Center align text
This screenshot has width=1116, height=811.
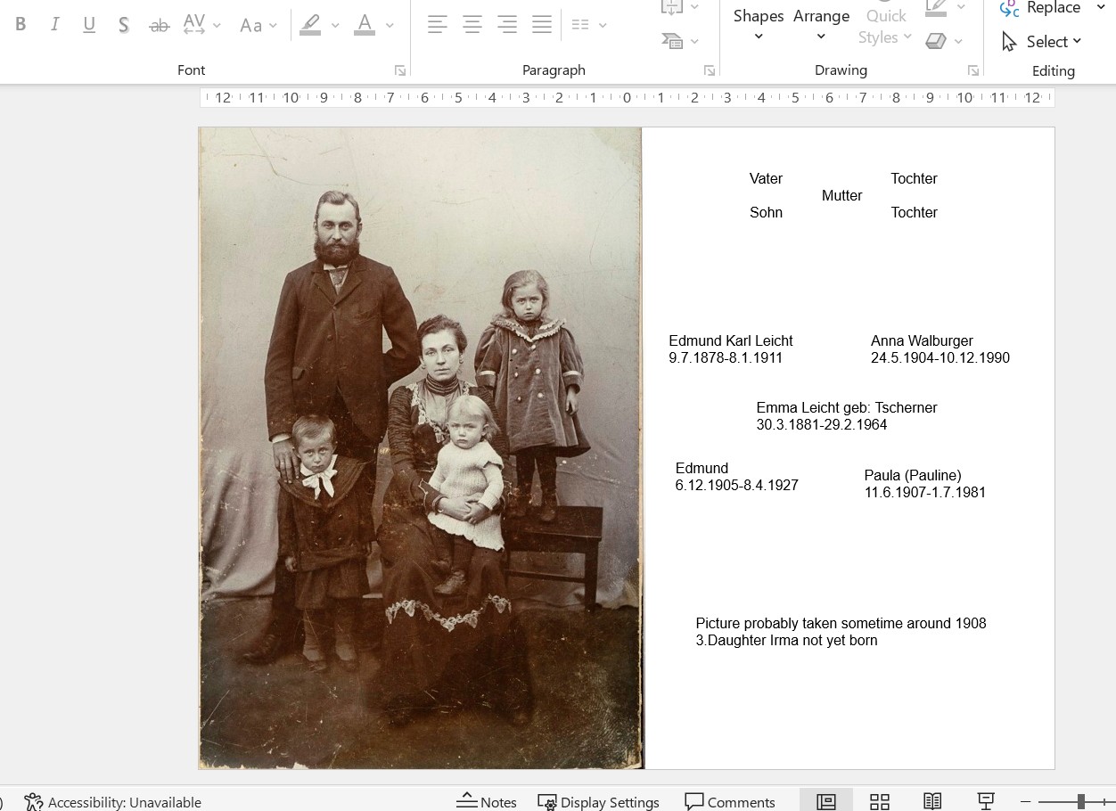[472, 25]
